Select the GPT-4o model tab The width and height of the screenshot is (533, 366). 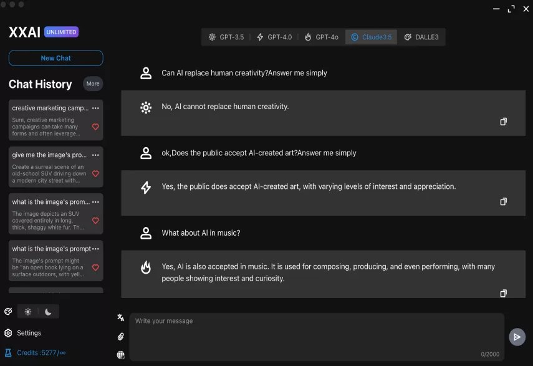(x=321, y=37)
